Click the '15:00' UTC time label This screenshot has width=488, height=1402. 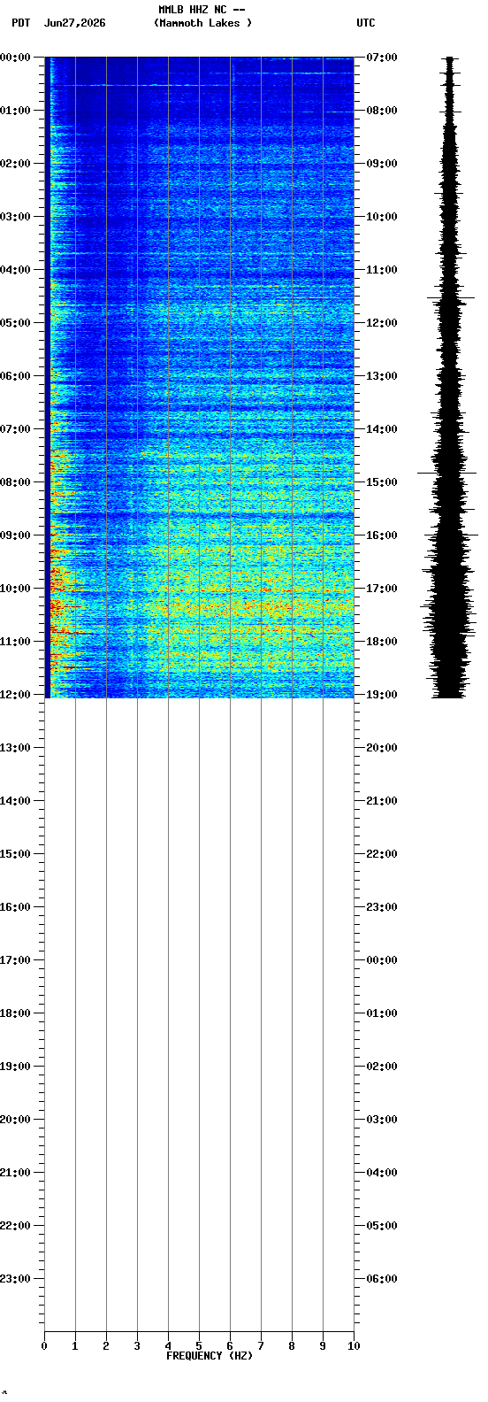[x=382, y=482]
